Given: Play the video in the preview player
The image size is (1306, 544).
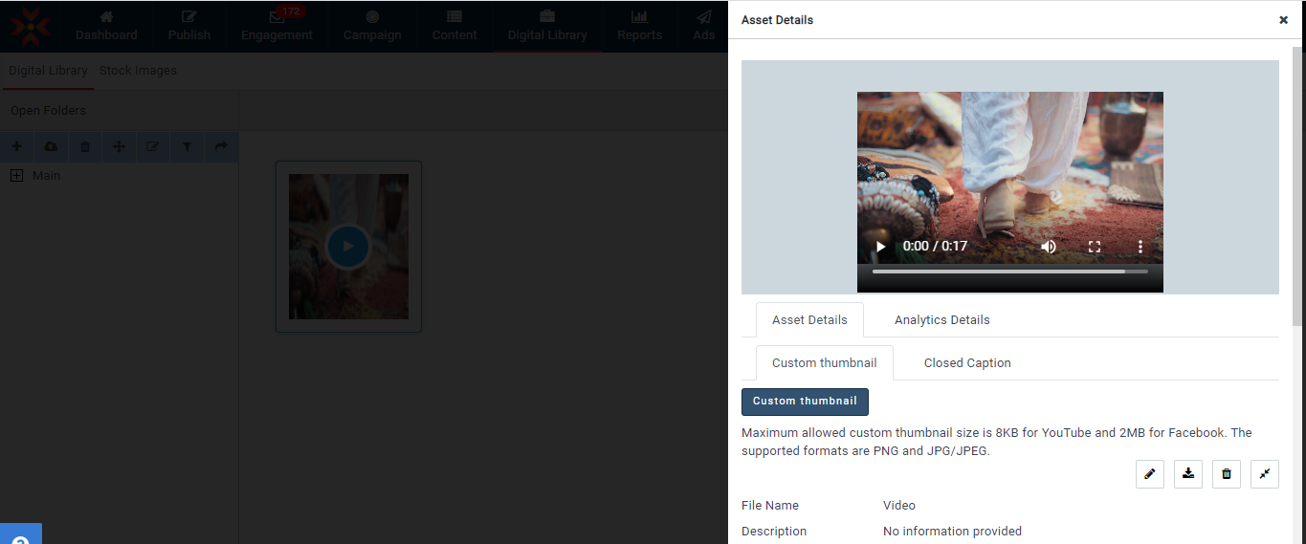Looking at the screenshot, I should (880, 247).
